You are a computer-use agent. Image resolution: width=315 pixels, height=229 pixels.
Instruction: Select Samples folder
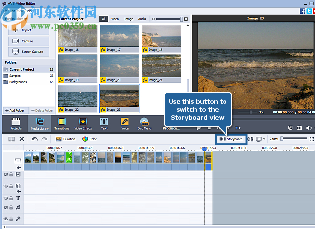(x=29, y=76)
